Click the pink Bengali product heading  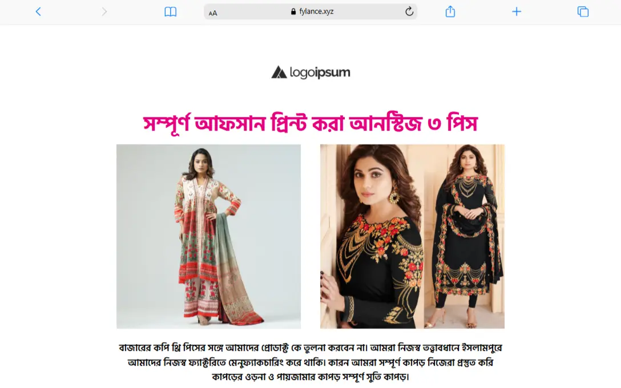click(x=310, y=123)
